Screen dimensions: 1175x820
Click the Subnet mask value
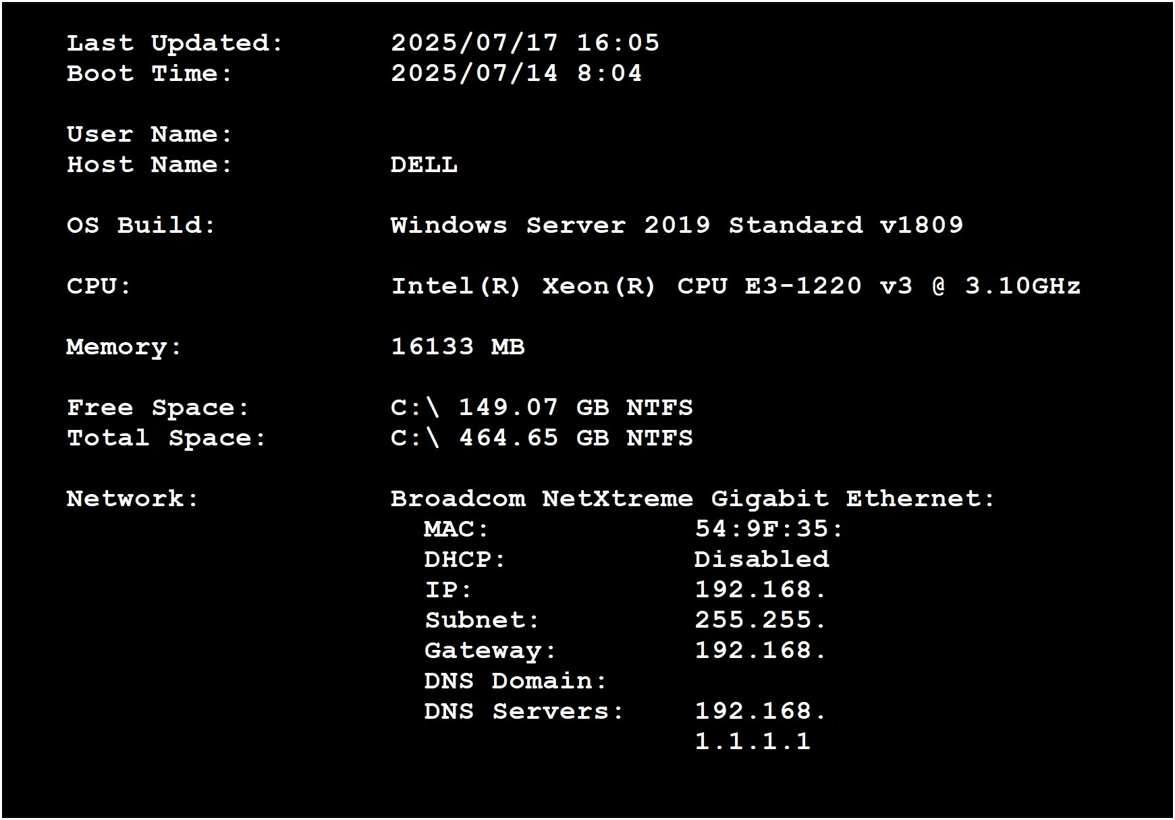[760, 620]
